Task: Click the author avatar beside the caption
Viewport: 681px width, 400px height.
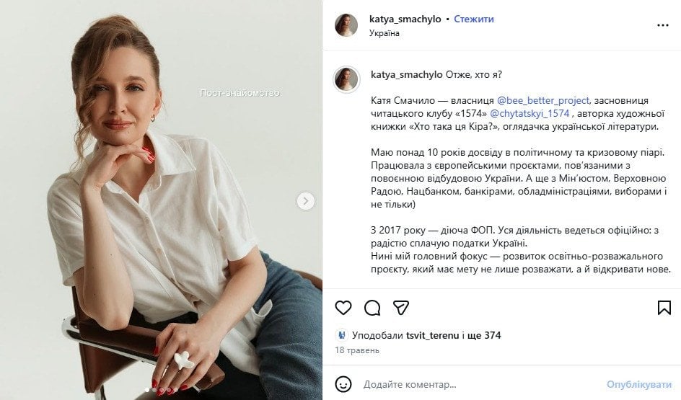Action: pos(346,79)
